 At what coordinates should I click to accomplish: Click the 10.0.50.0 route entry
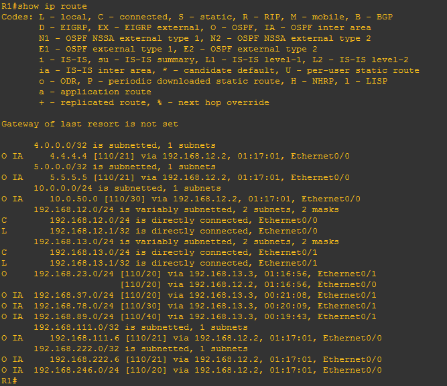181,199
